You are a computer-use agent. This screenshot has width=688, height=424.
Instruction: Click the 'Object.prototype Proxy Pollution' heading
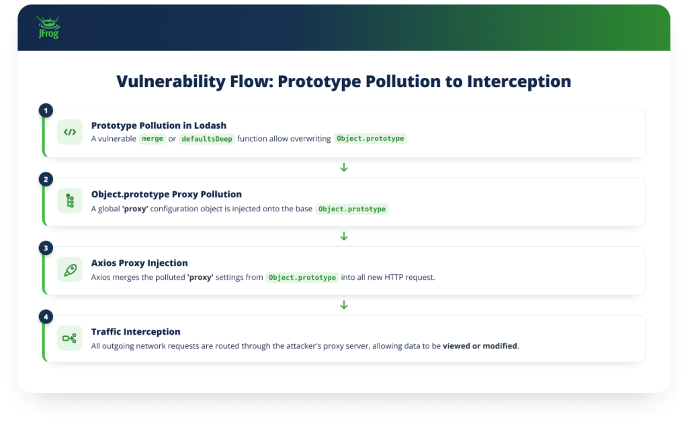pos(167,194)
